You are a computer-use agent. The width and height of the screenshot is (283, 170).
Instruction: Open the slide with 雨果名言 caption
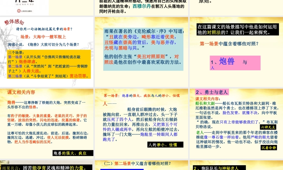click(x=47, y=165)
